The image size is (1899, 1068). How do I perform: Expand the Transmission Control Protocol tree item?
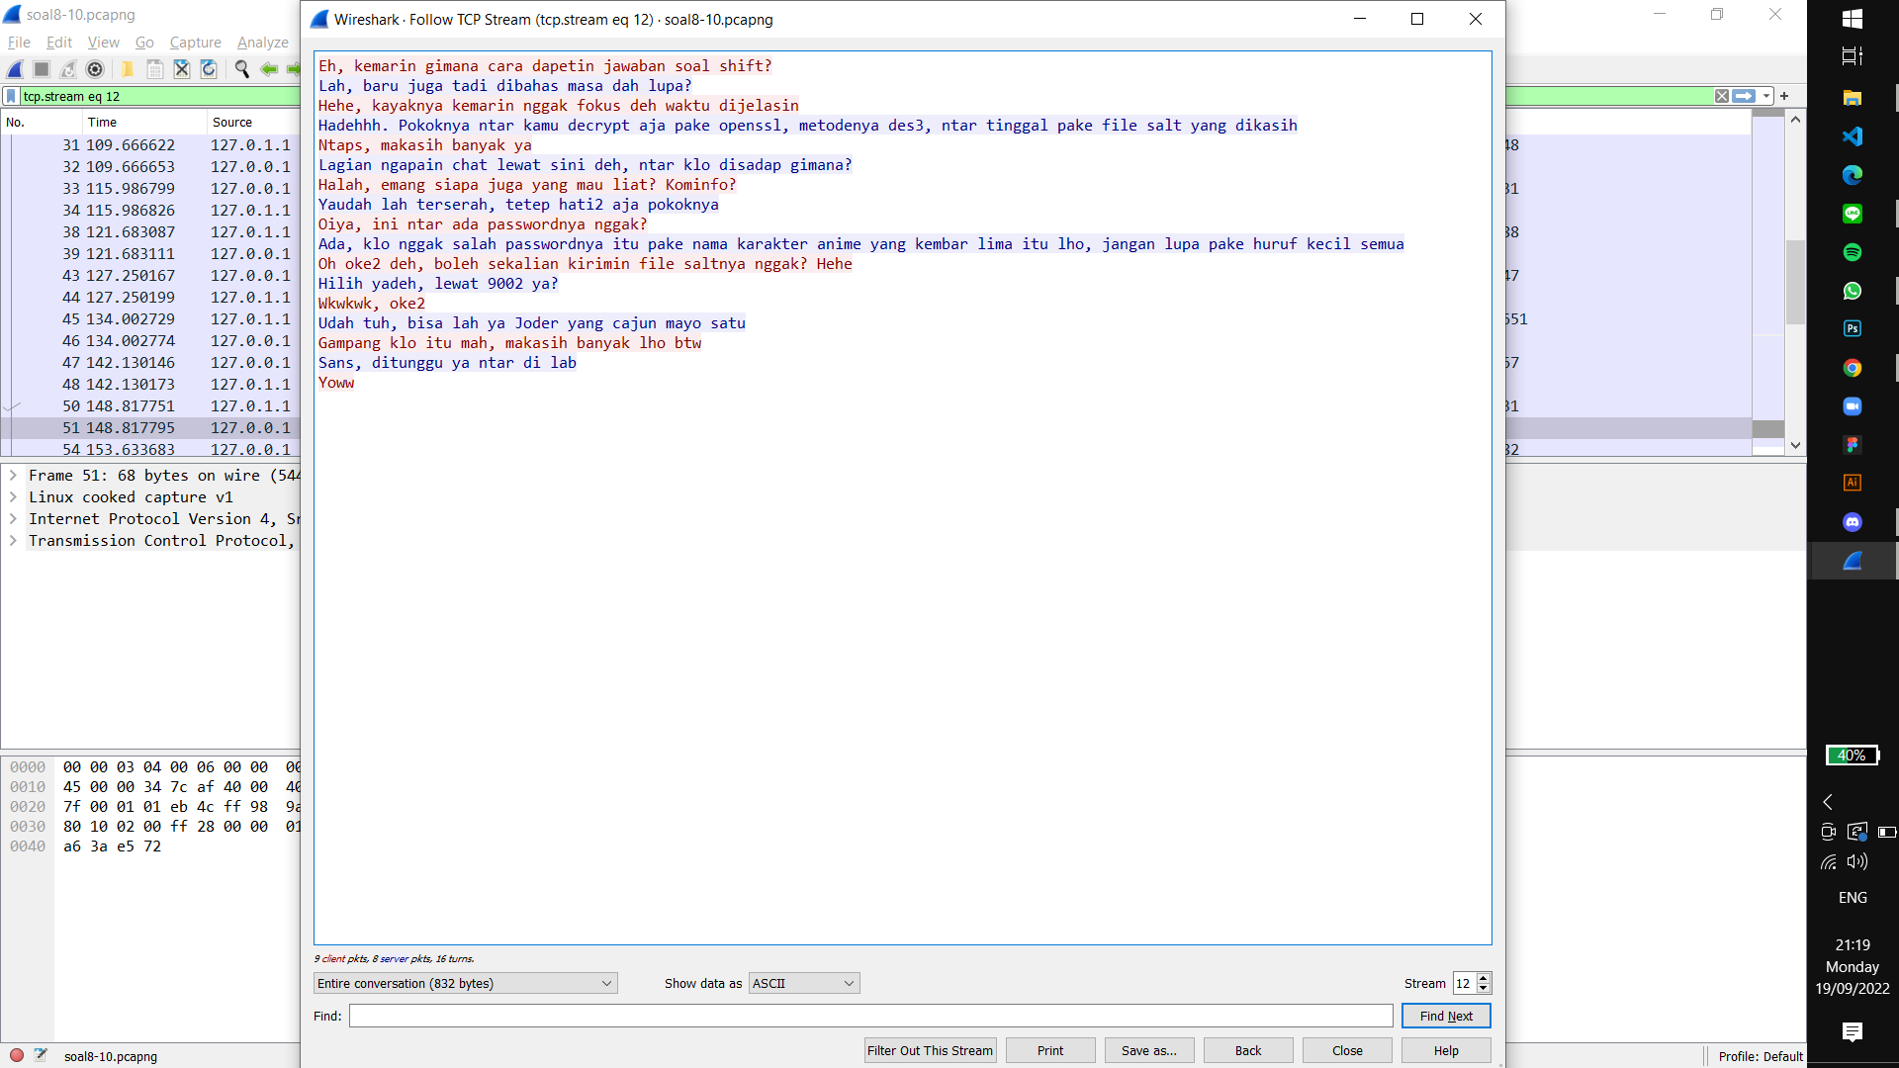tap(13, 541)
